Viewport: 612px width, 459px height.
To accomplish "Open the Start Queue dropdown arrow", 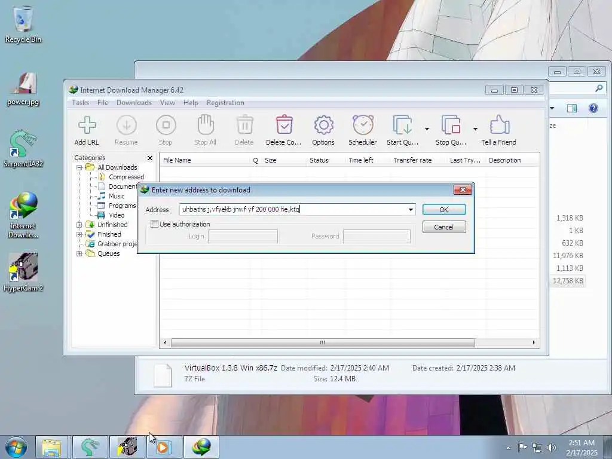I will (x=427, y=129).
